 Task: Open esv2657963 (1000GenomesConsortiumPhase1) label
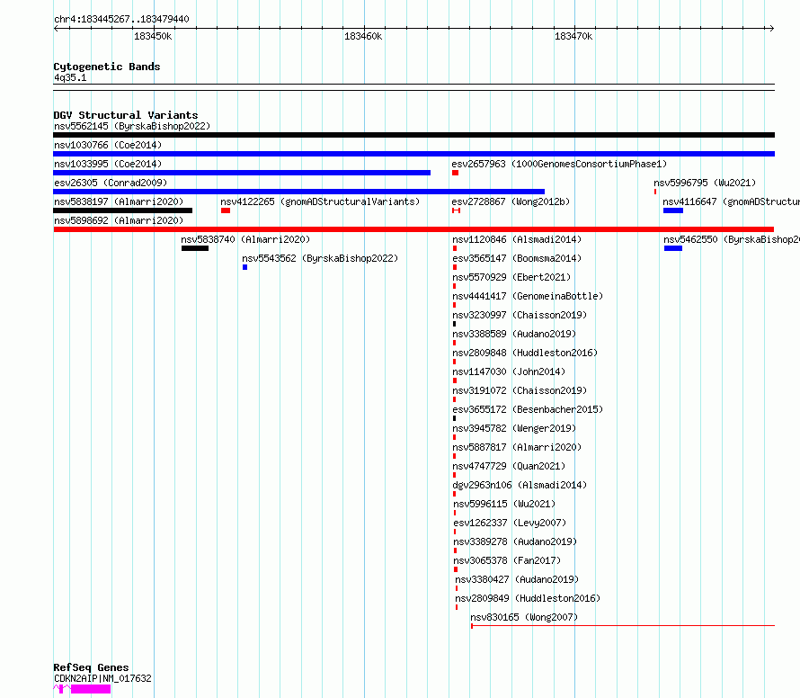pyautogui.click(x=559, y=164)
